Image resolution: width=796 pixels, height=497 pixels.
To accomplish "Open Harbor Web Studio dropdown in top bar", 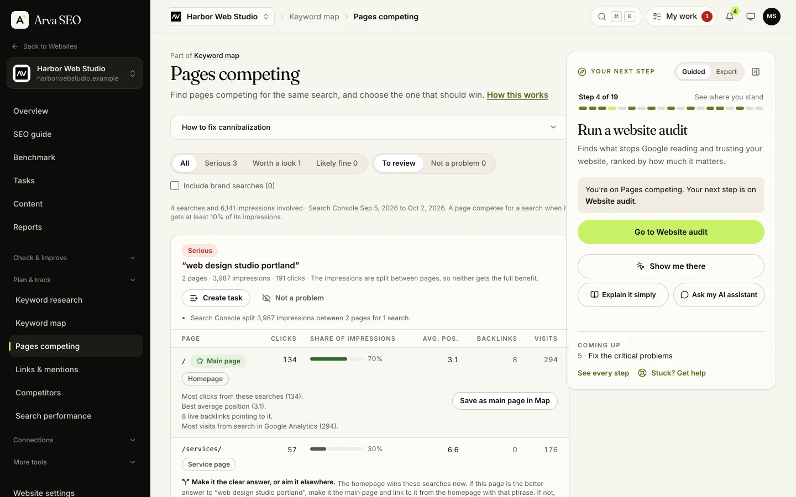I will 220,17.
